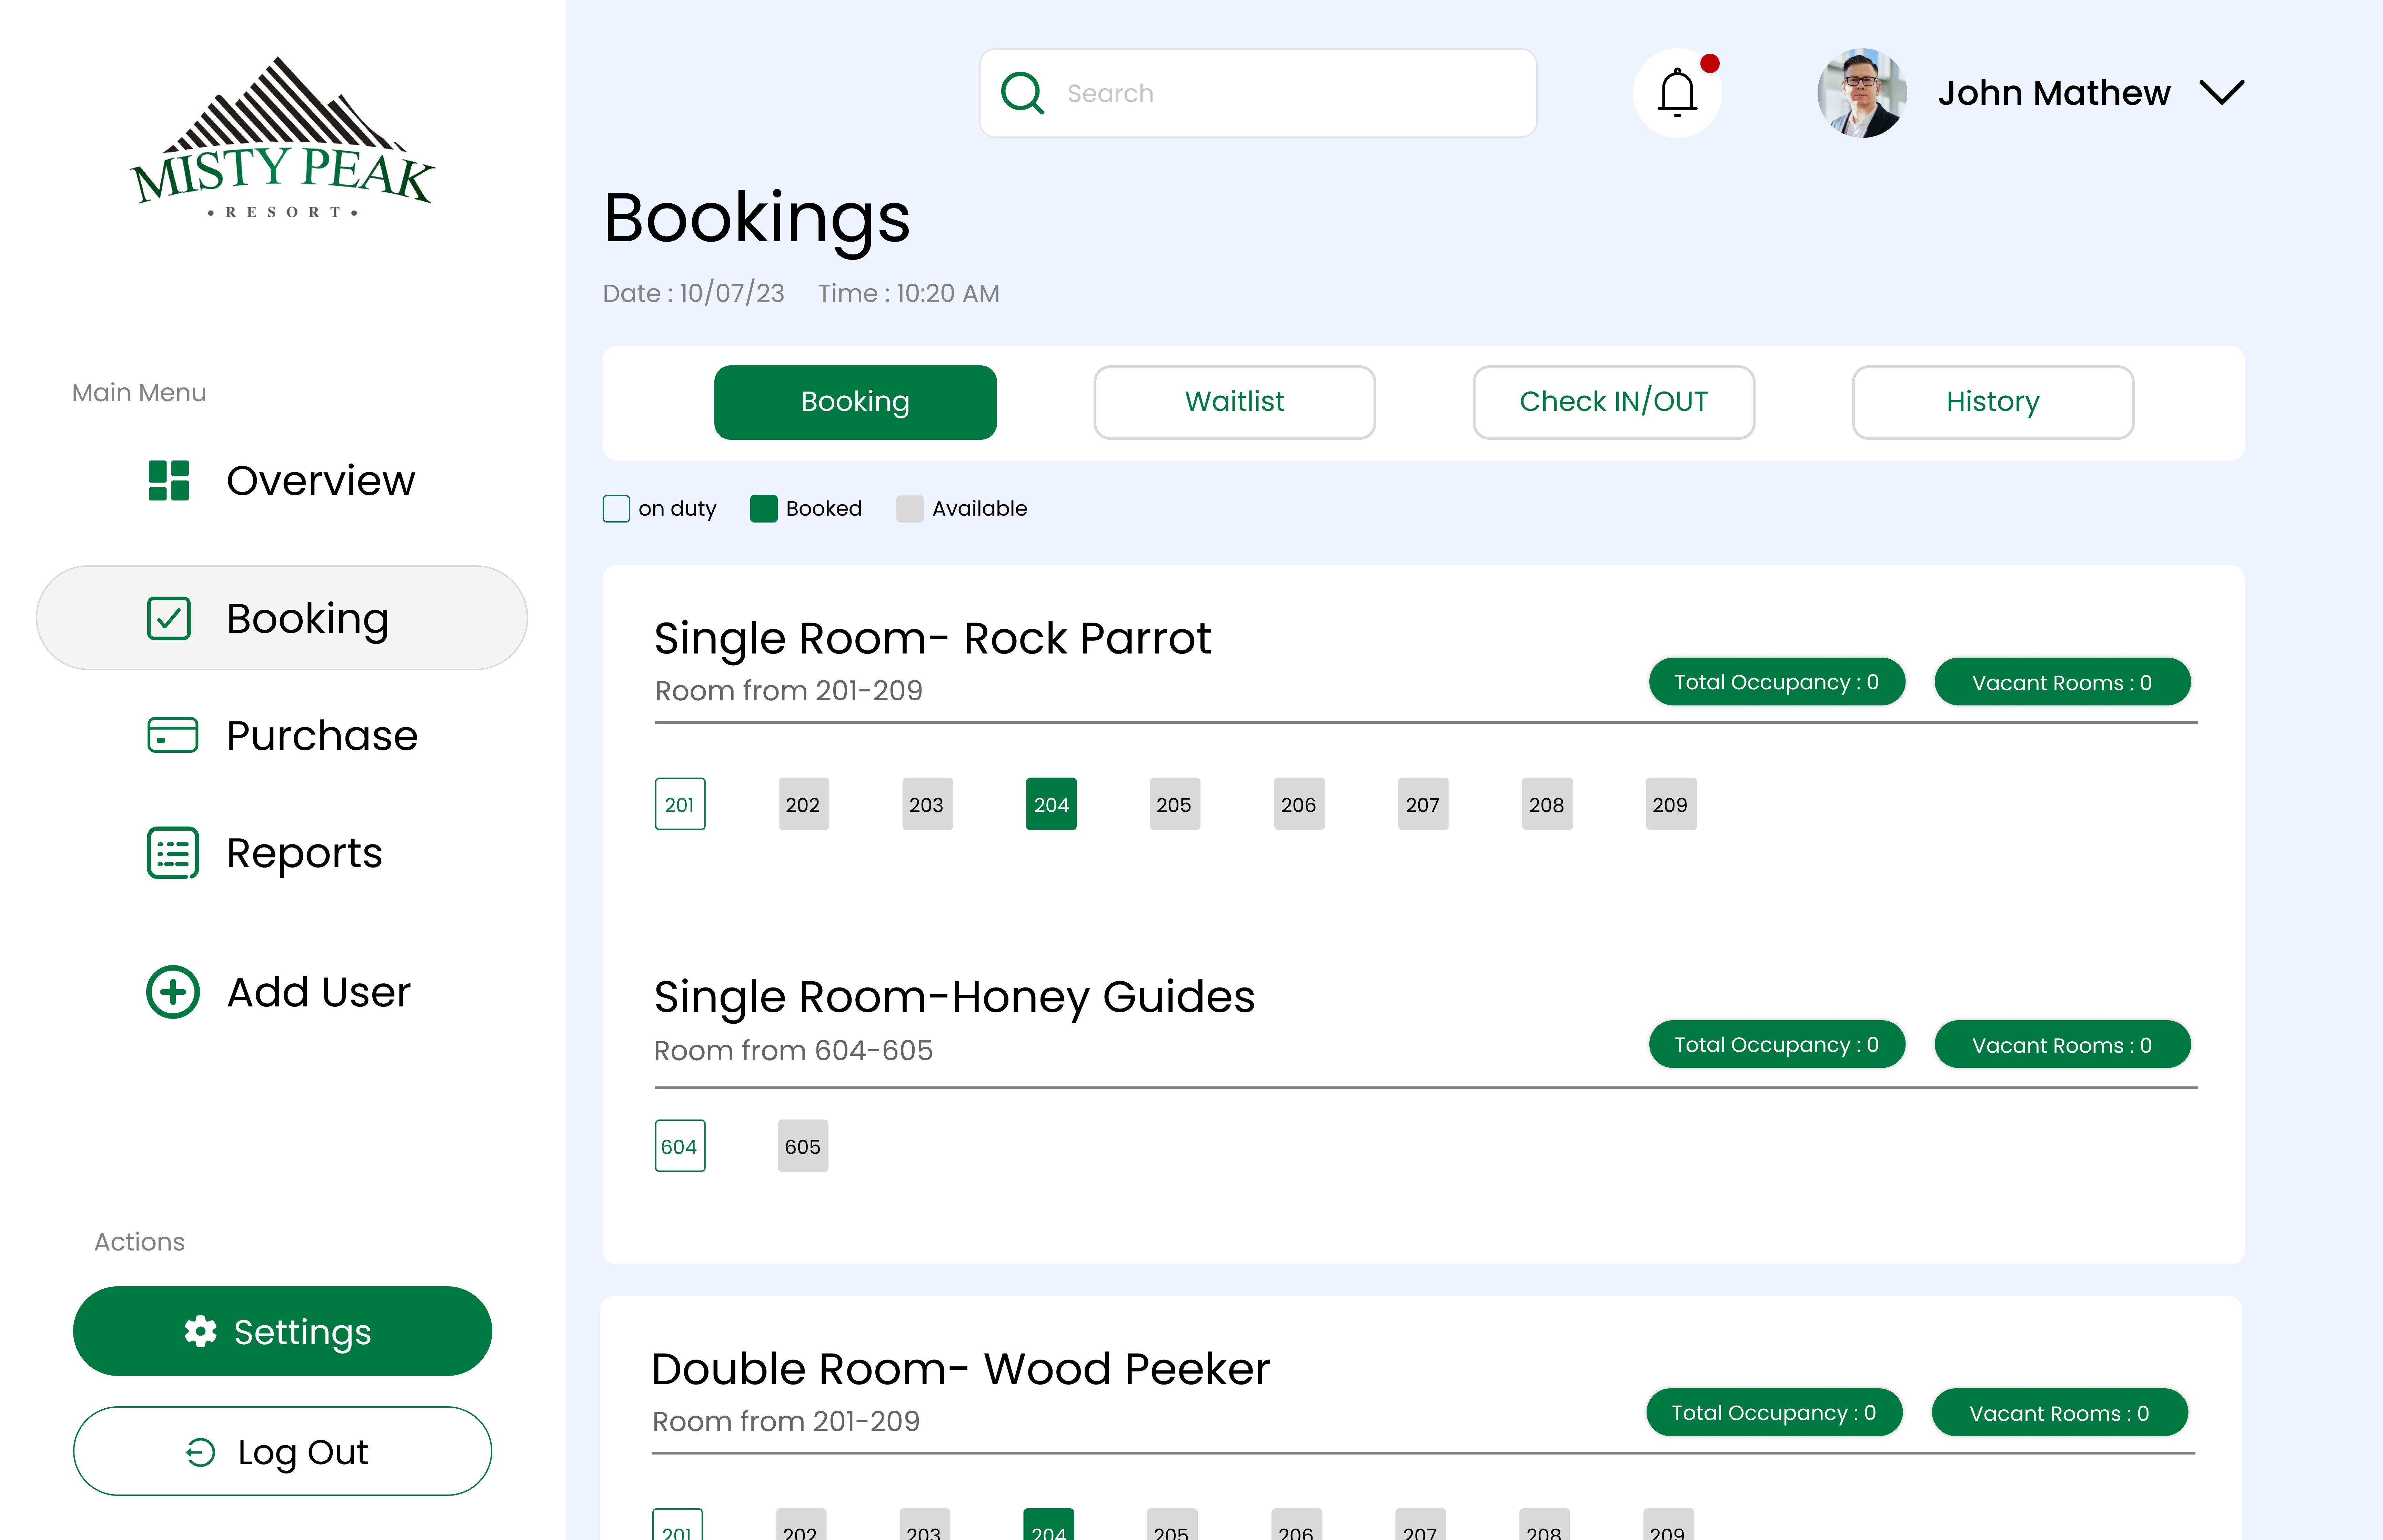Click the search magnifier icon
Viewport: 2383px width, 1540px height.
(1022, 93)
